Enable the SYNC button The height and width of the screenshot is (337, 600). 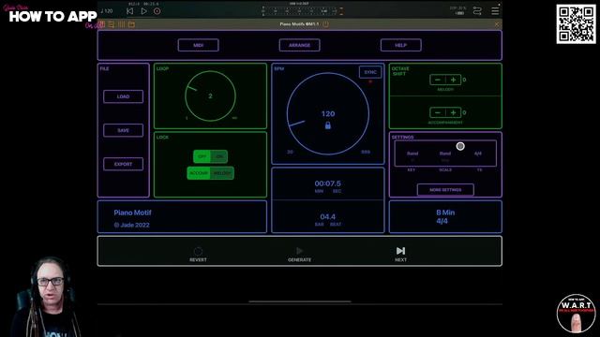tap(370, 72)
